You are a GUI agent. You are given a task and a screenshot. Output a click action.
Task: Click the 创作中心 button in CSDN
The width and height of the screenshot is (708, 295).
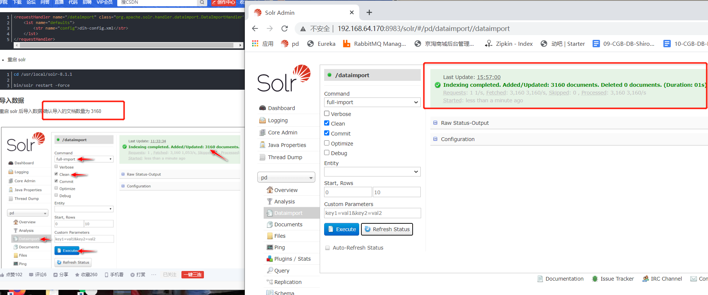pos(223,2)
